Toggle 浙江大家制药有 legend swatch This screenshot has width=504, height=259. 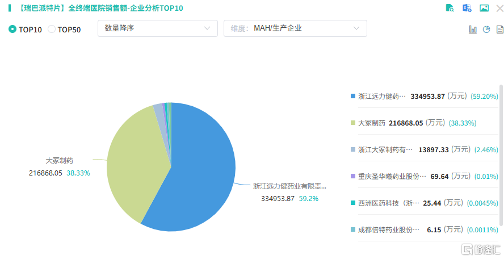[x=353, y=149]
